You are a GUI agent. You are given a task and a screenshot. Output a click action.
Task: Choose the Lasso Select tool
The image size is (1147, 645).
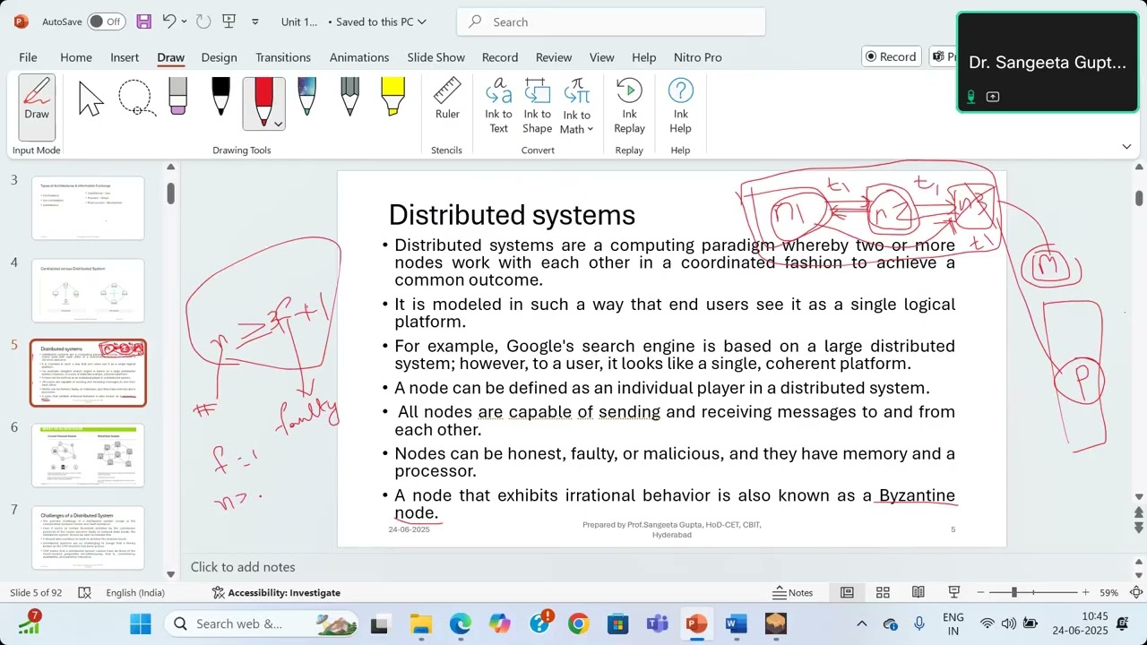coord(135,98)
